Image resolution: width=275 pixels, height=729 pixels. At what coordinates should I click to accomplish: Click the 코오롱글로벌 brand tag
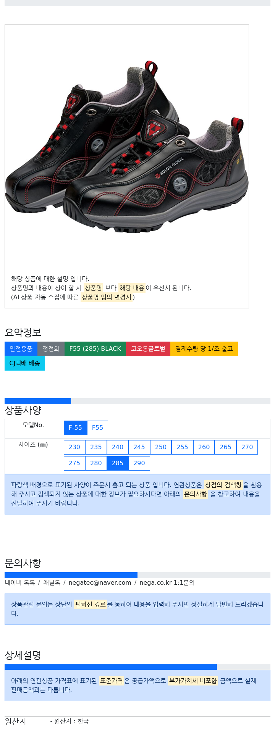click(x=148, y=348)
